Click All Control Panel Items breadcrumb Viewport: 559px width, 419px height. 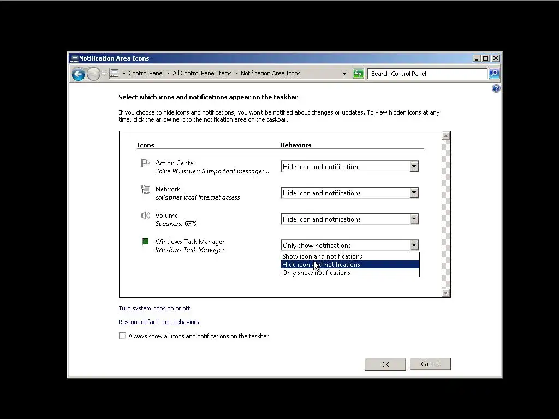click(x=202, y=73)
